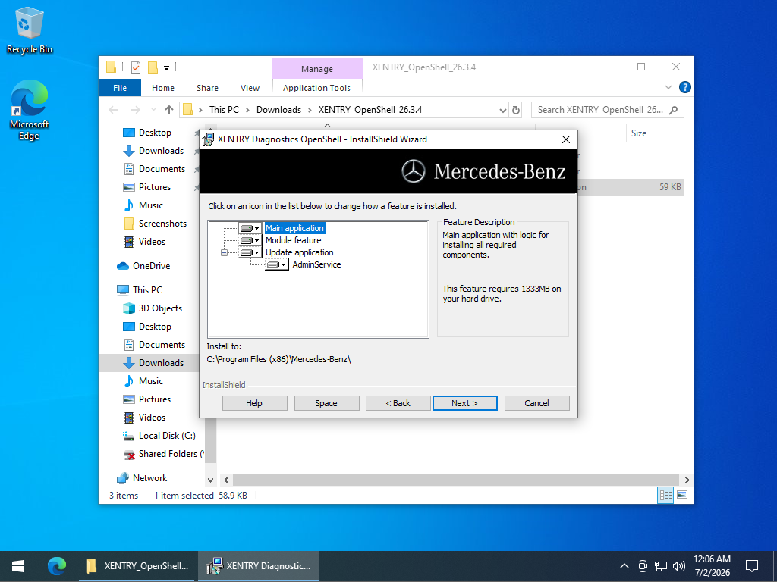The width and height of the screenshot is (777, 582).
Task: Open Local Disk (C:) in sidebar
Action: 167,436
